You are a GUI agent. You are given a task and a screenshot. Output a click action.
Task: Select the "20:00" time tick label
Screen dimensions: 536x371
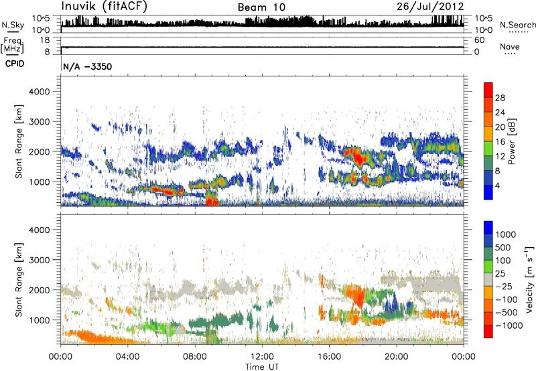coord(397,357)
